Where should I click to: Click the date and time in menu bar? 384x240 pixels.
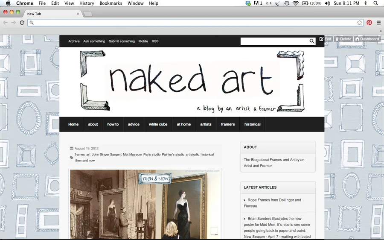click(346, 3)
